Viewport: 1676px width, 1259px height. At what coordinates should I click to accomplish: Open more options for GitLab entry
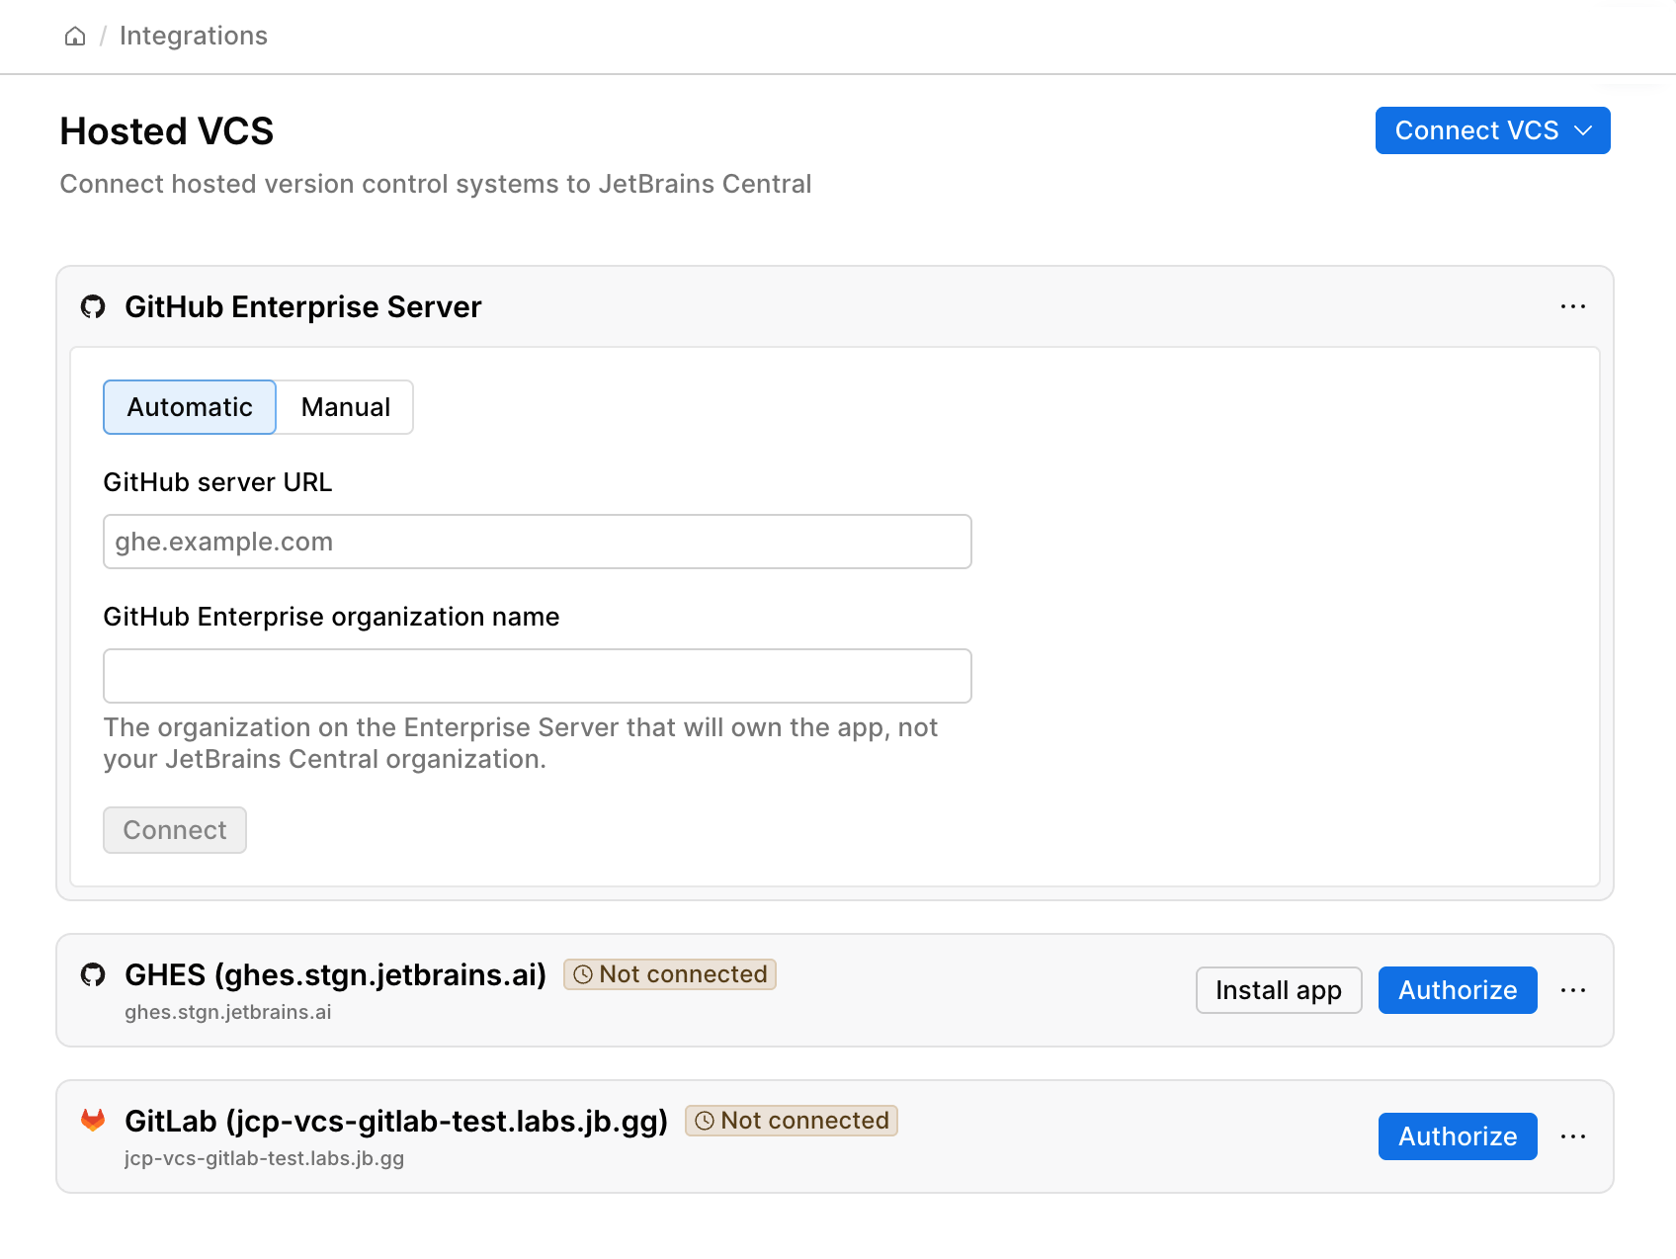point(1573,1136)
